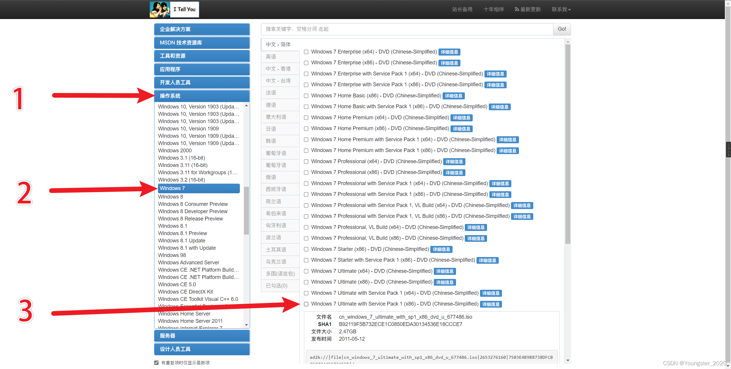This screenshot has height=369, width=731.
Task: Click the OS list scrollbar down arrow
Action: point(247,325)
